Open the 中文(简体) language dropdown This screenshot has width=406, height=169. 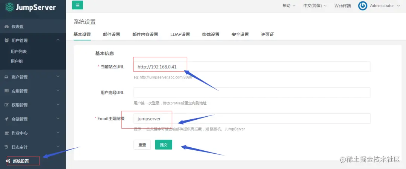click(x=315, y=6)
